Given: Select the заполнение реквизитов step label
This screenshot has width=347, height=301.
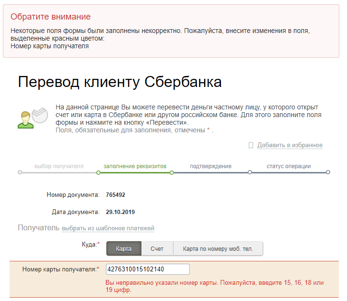Looking at the screenshot, I should tap(135, 166).
